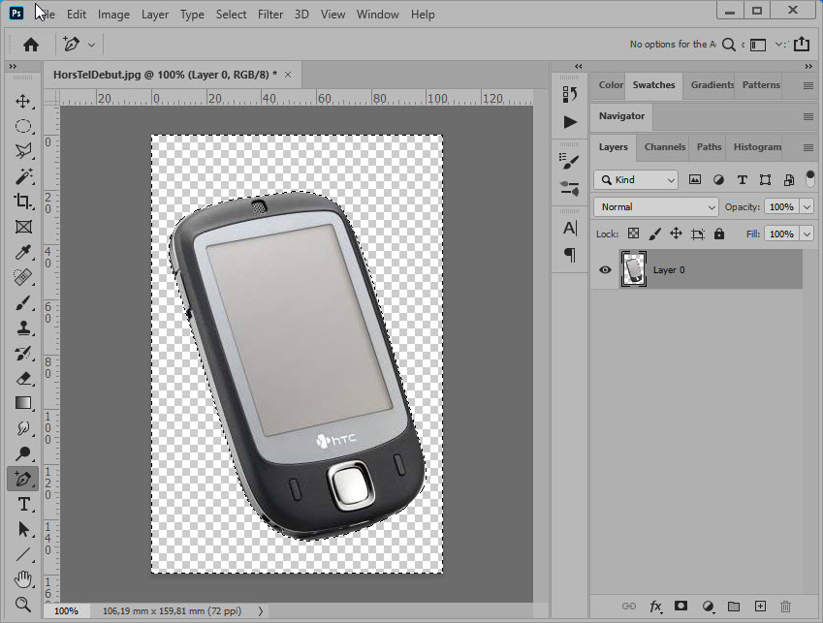
Task: Select the Polygonal Lasso tool
Action: coord(22,151)
